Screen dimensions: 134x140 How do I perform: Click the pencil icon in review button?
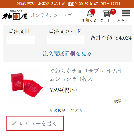[14, 123]
